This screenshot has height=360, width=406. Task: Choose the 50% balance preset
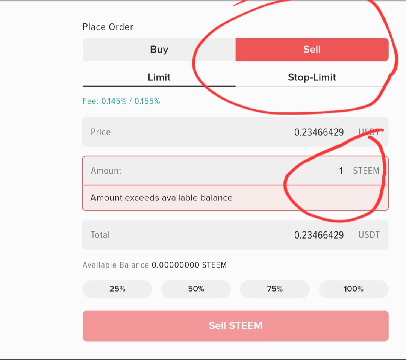[196, 289]
